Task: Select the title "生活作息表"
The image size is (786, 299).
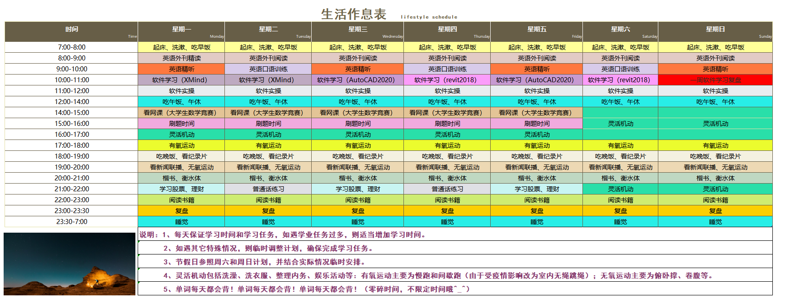Action: point(353,14)
